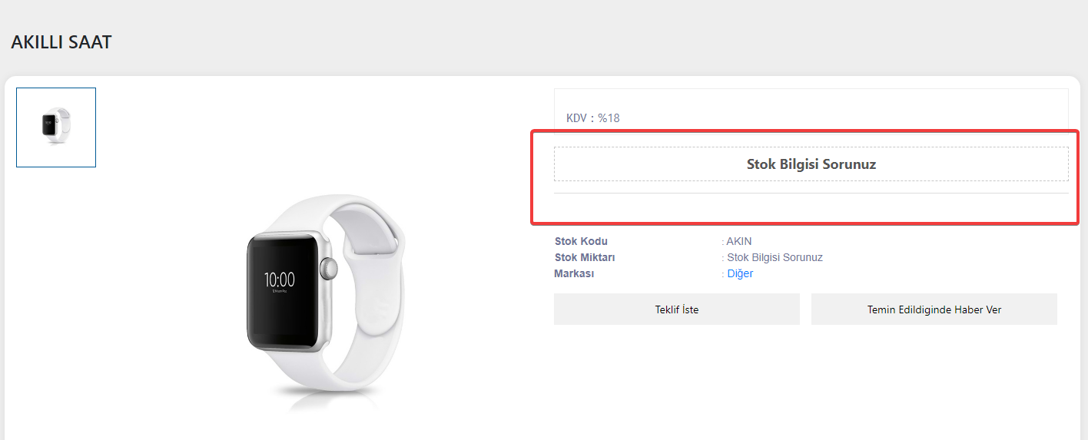
Task: Click the KDV : %18 tax text
Action: [x=593, y=118]
